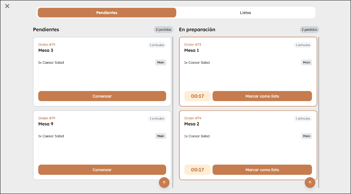Click the Caesar Salad item in order #75

(51, 63)
